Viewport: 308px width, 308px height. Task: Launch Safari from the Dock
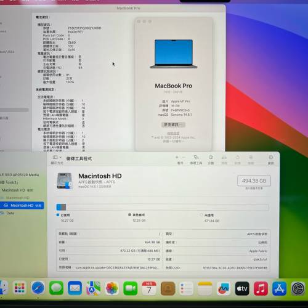coord(38,288)
